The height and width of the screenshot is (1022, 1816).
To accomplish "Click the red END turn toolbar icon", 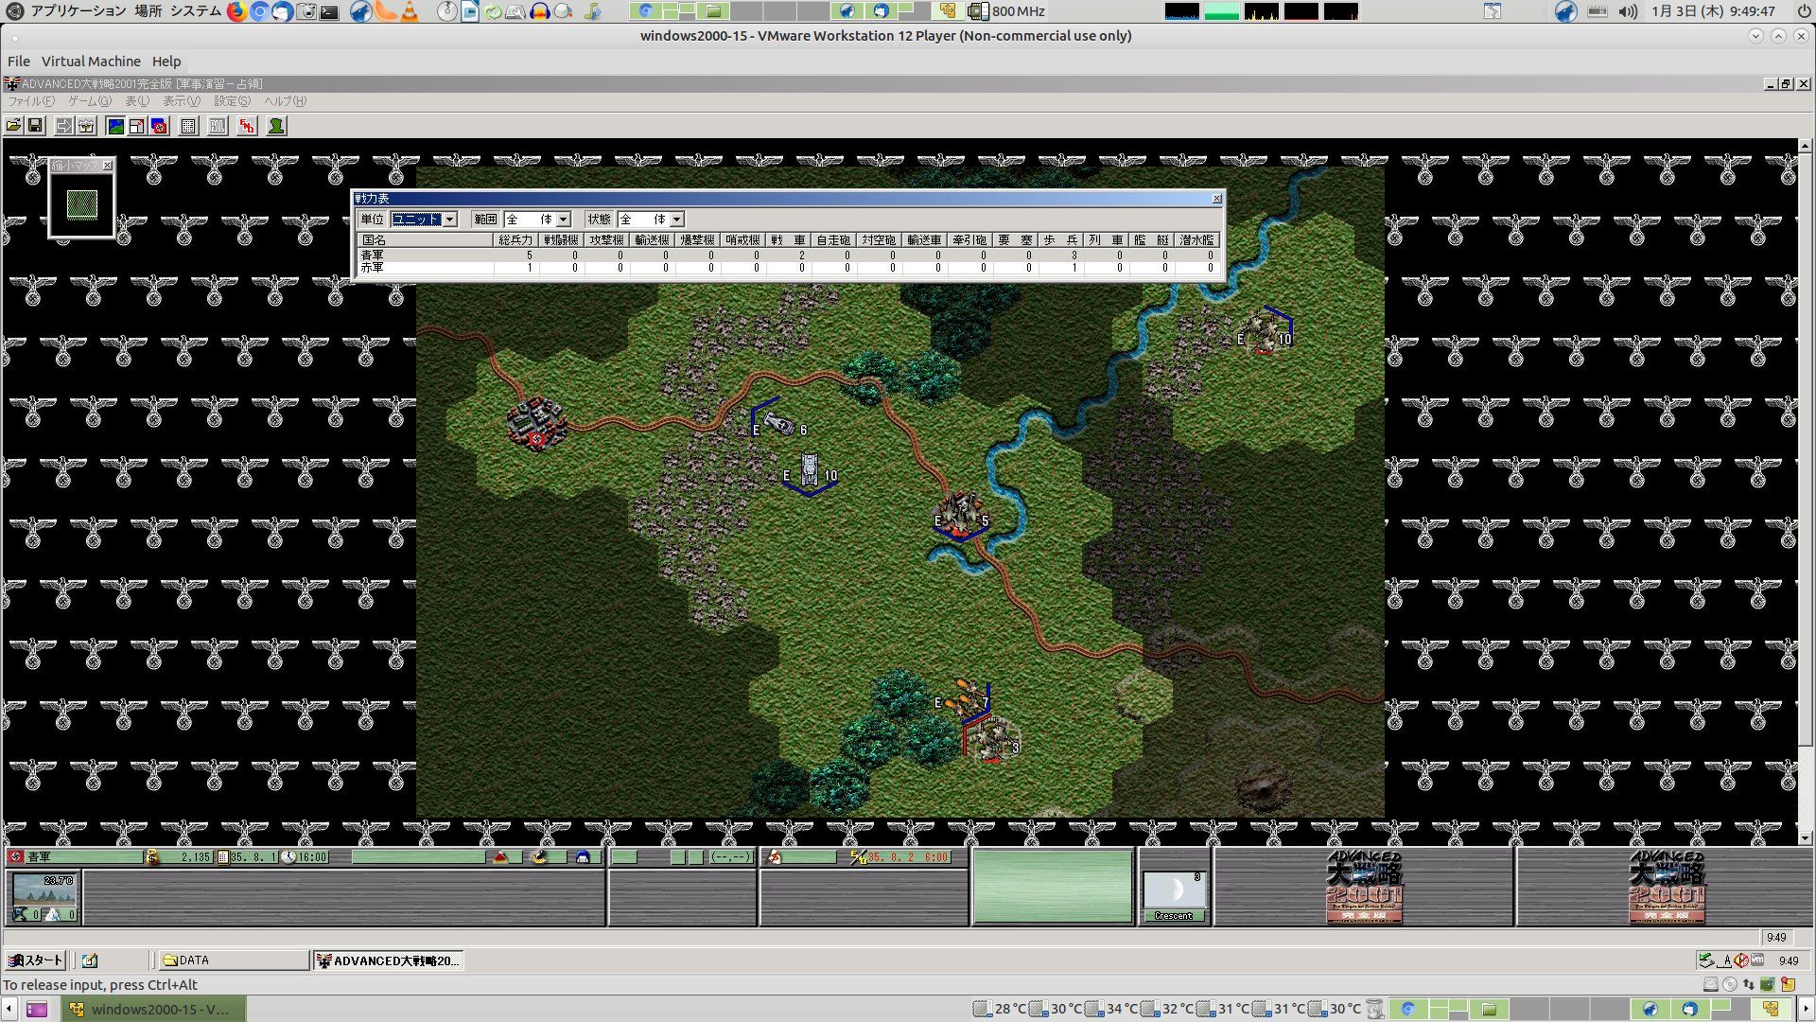I will point(247,126).
